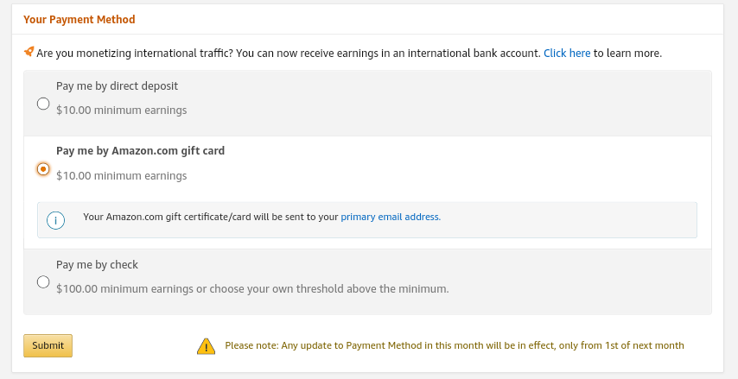
Task: Click the 'Your Payment Method' heading
Action: click(80, 19)
